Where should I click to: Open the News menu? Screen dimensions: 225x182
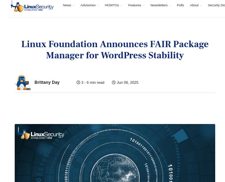[x=67, y=5]
